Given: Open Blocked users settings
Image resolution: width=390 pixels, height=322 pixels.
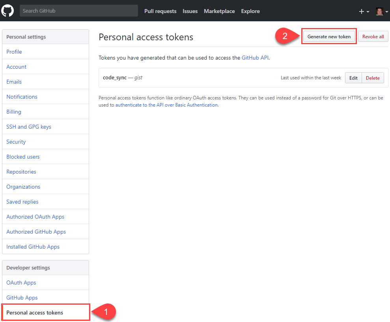Looking at the screenshot, I should pyautogui.click(x=45, y=157).
